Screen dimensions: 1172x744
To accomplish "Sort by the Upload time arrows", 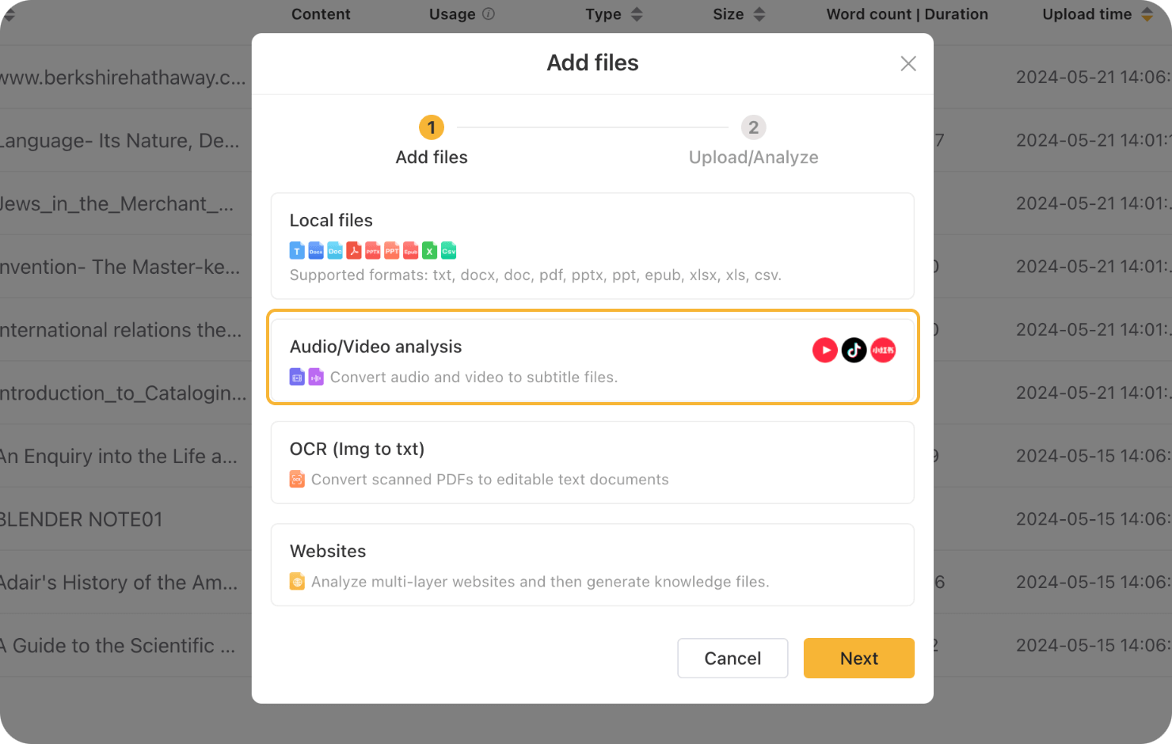I will [x=1147, y=14].
